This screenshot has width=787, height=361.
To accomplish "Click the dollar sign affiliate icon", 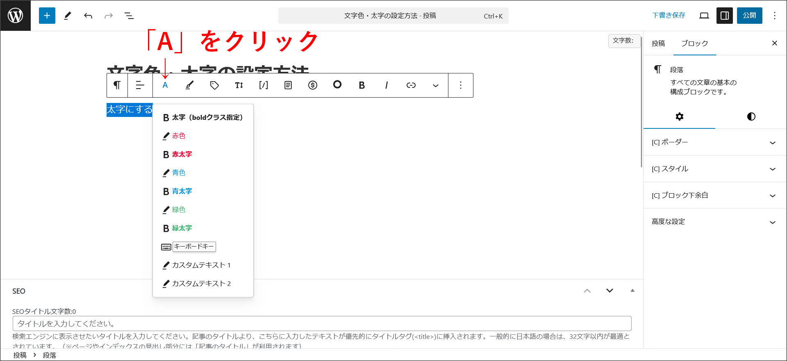I will tap(313, 85).
